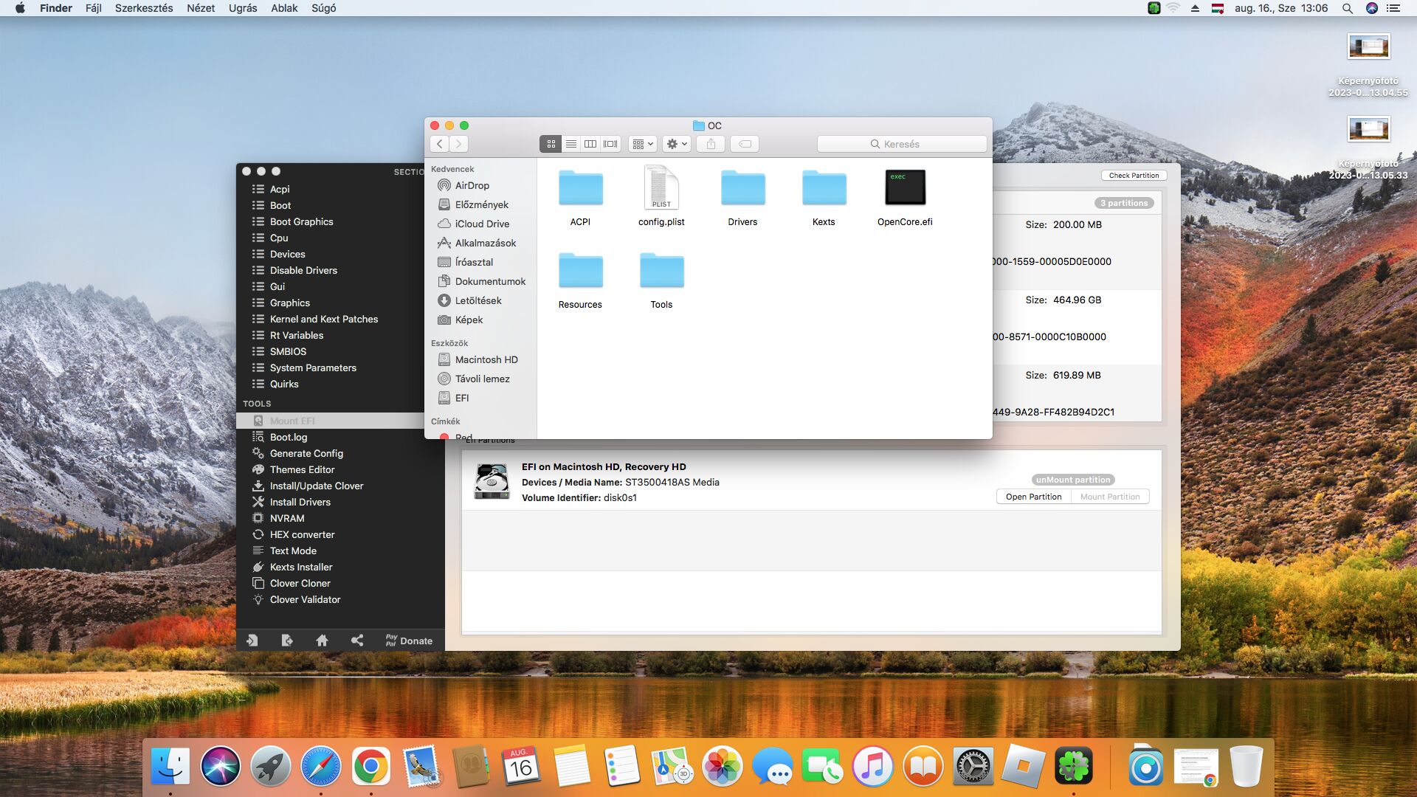This screenshot has height=797, width=1417.
Task: Open the input language flag menu
Action: pyautogui.click(x=1218, y=8)
